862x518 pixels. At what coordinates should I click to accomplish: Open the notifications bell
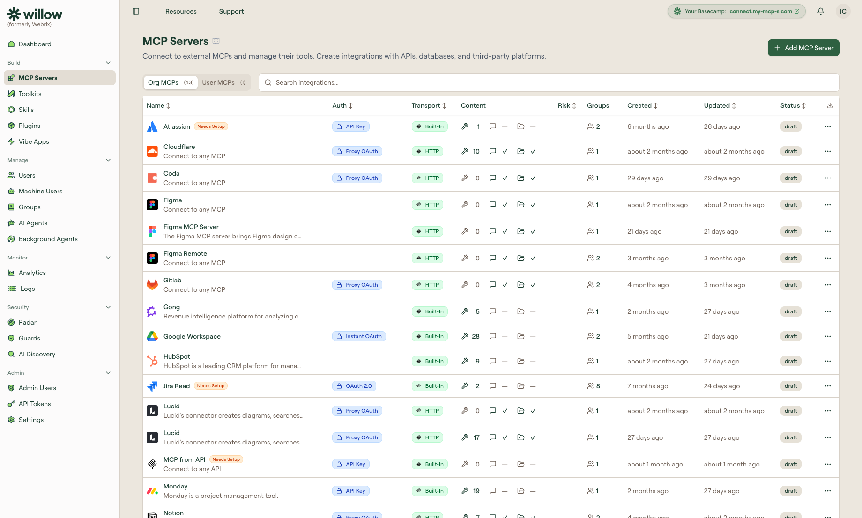coord(821,11)
